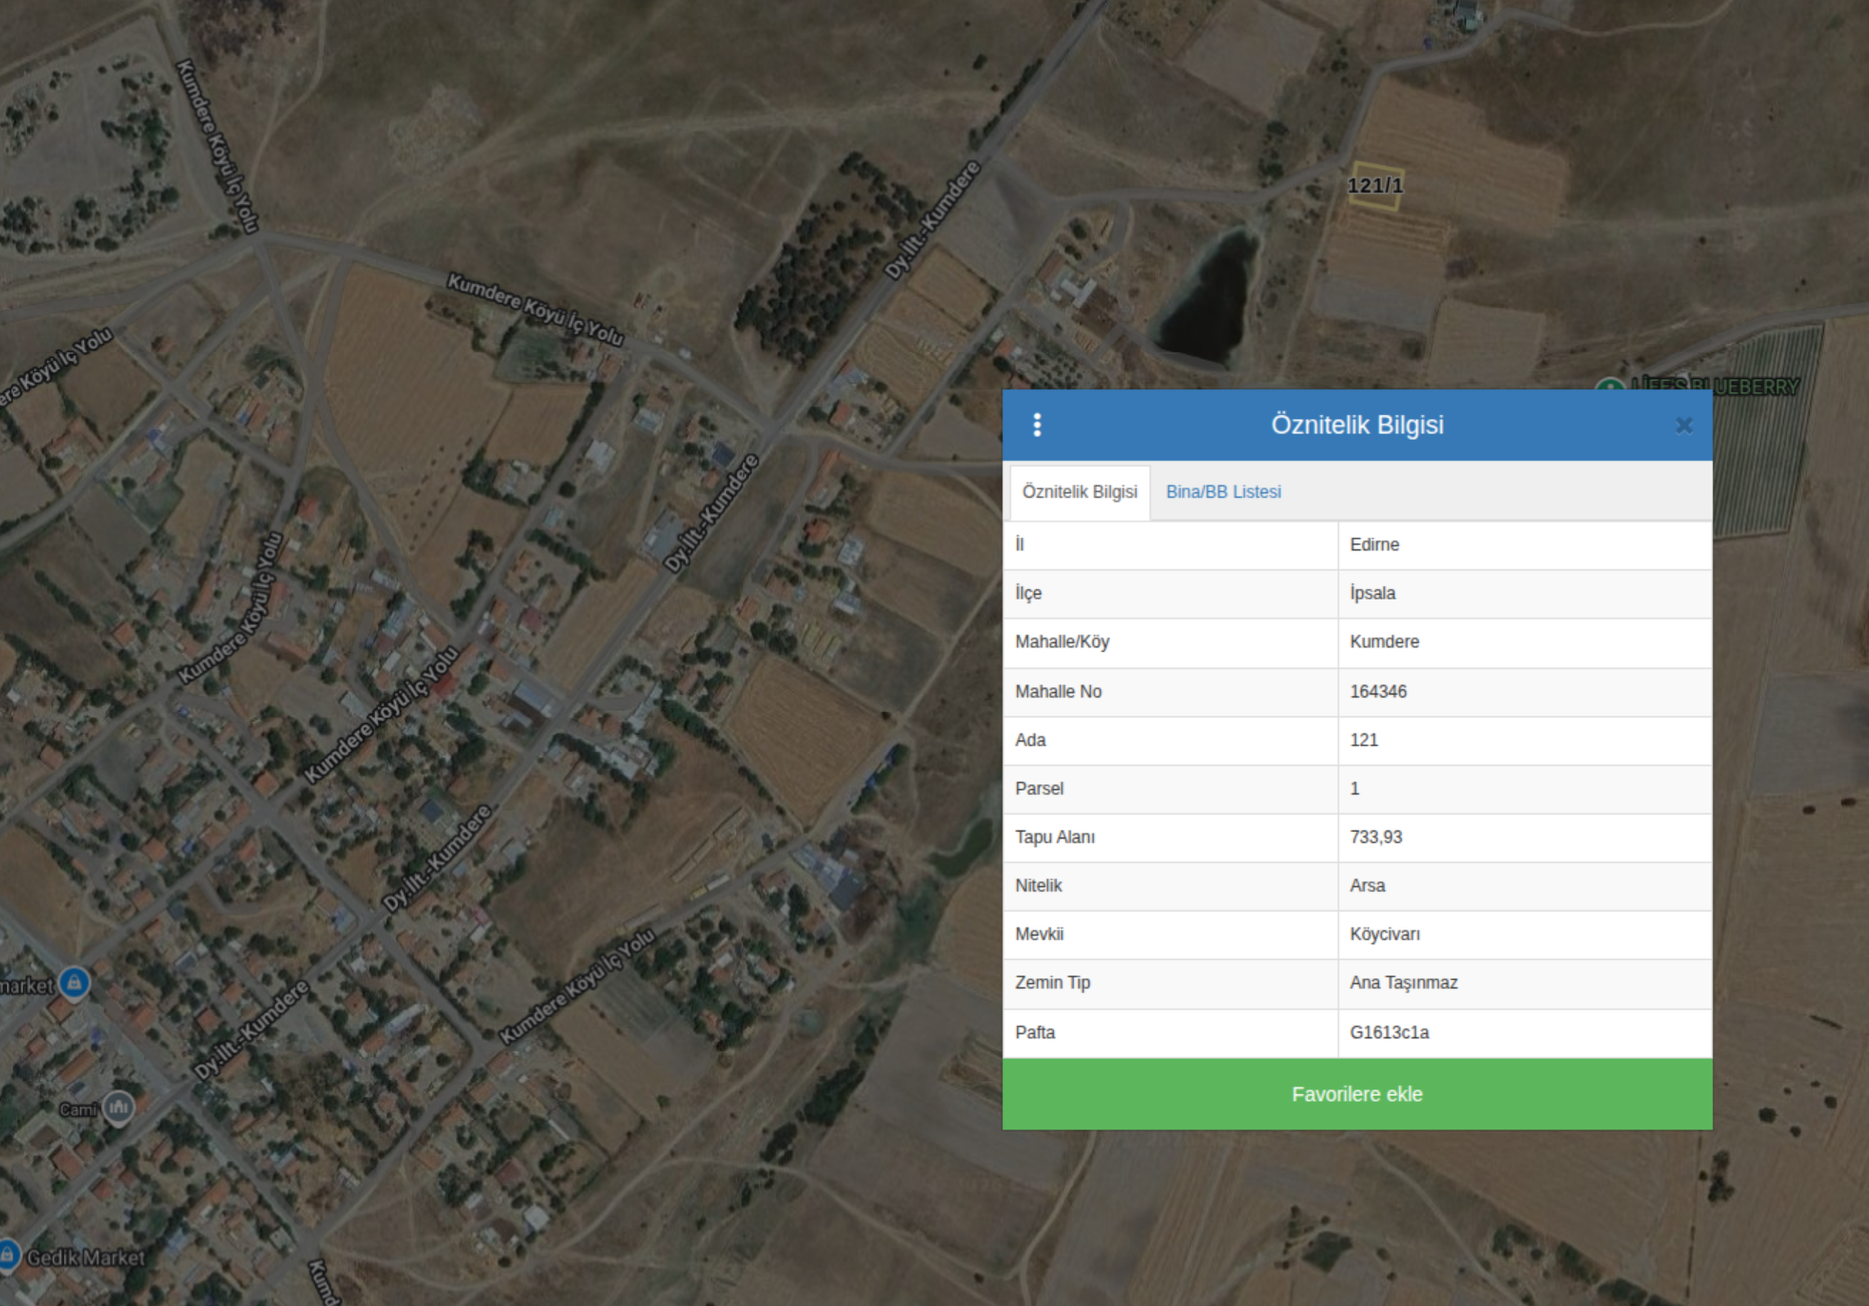Click the Mahalle No row label
The image size is (1869, 1306).
[1058, 692]
